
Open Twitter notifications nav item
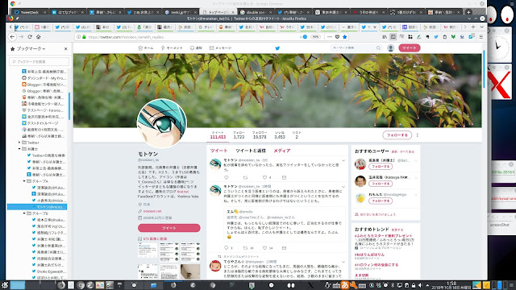[x=196, y=48]
